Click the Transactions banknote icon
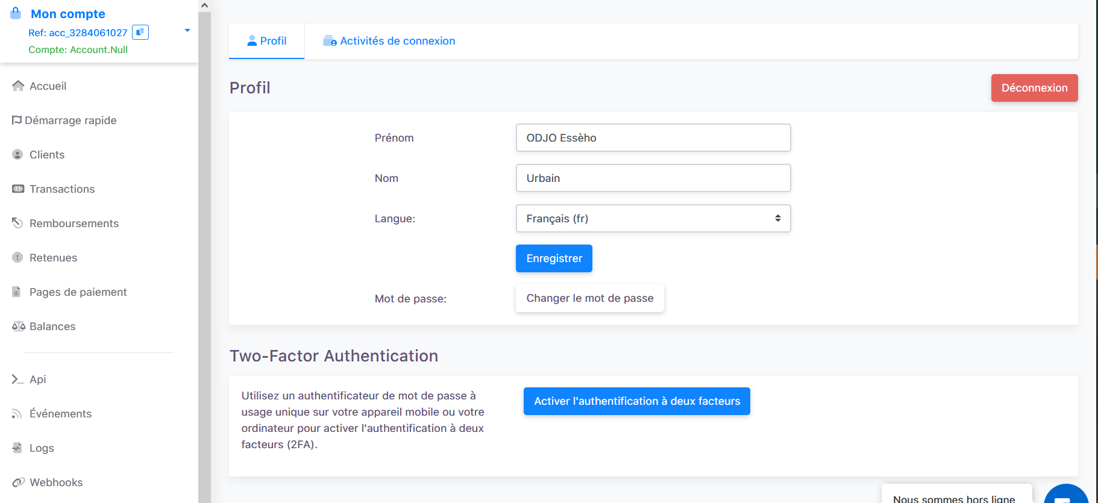The image size is (1098, 503). click(18, 189)
